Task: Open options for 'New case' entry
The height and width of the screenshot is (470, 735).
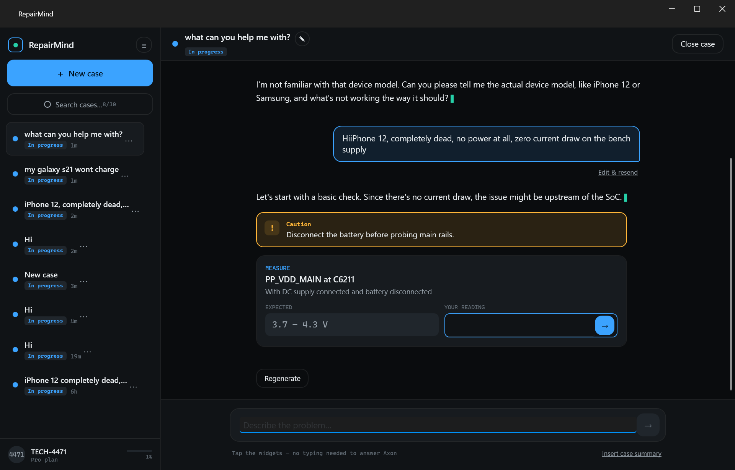Action: point(83,282)
